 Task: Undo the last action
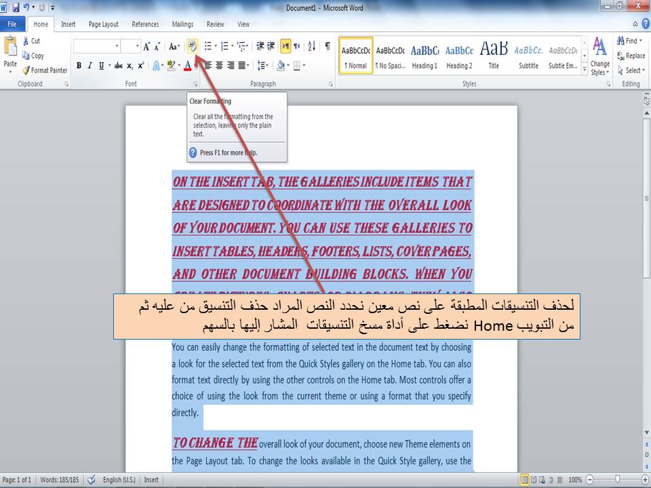click(x=26, y=7)
